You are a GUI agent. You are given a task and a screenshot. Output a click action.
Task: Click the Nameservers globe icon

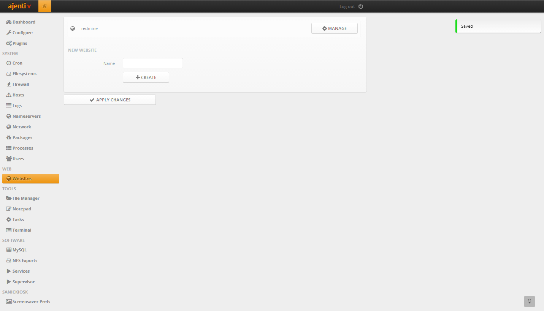click(9, 116)
